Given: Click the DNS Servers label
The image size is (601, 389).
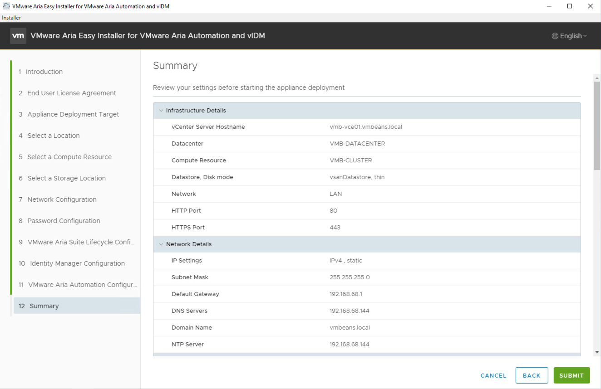Looking at the screenshot, I should click(x=189, y=311).
